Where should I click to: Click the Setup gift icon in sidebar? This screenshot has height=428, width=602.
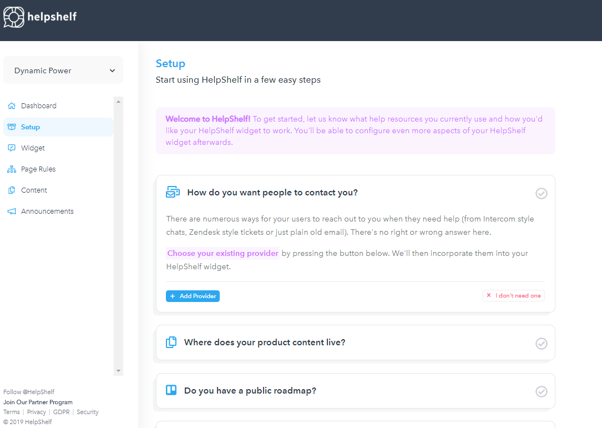(11, 127)
